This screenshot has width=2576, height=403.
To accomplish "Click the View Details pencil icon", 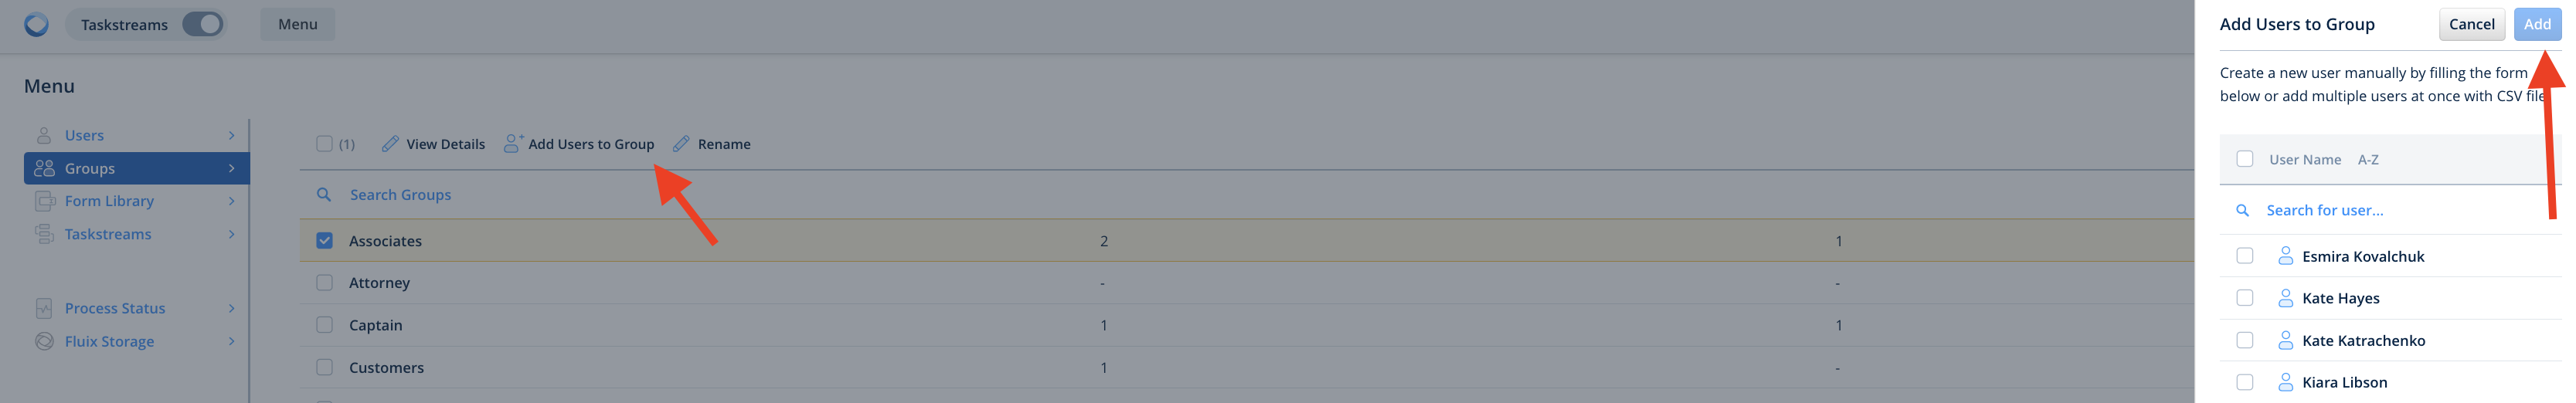I will pyautogui.click(x=390, y=144).
